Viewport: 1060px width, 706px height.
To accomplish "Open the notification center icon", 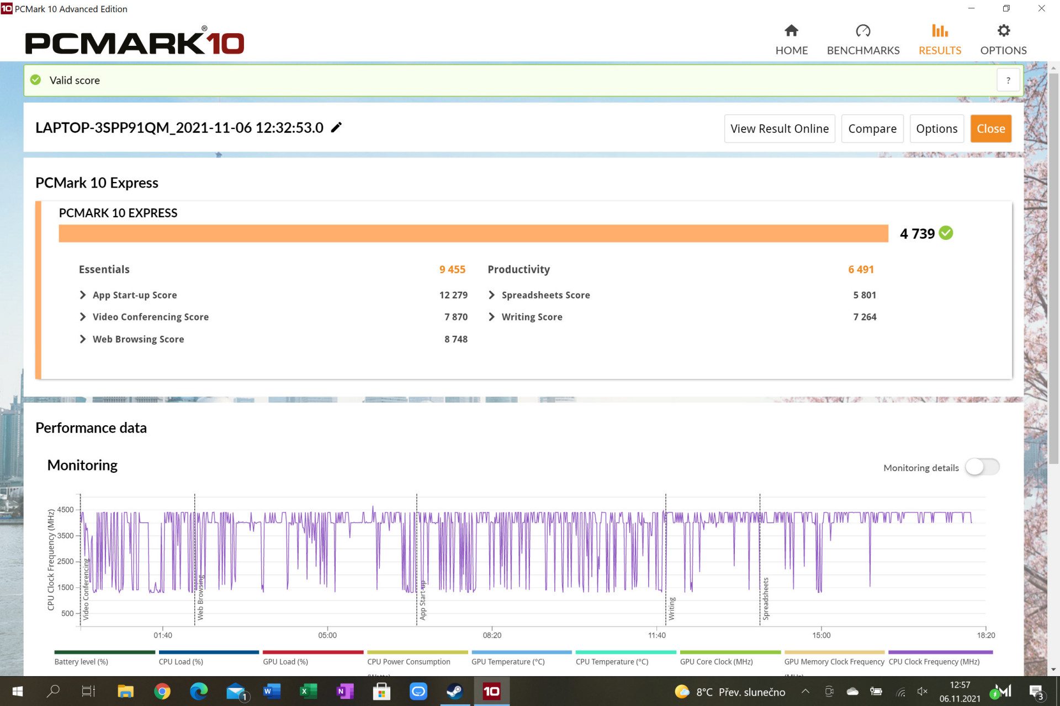I will pyautogui.click(x=1036, y=692).
